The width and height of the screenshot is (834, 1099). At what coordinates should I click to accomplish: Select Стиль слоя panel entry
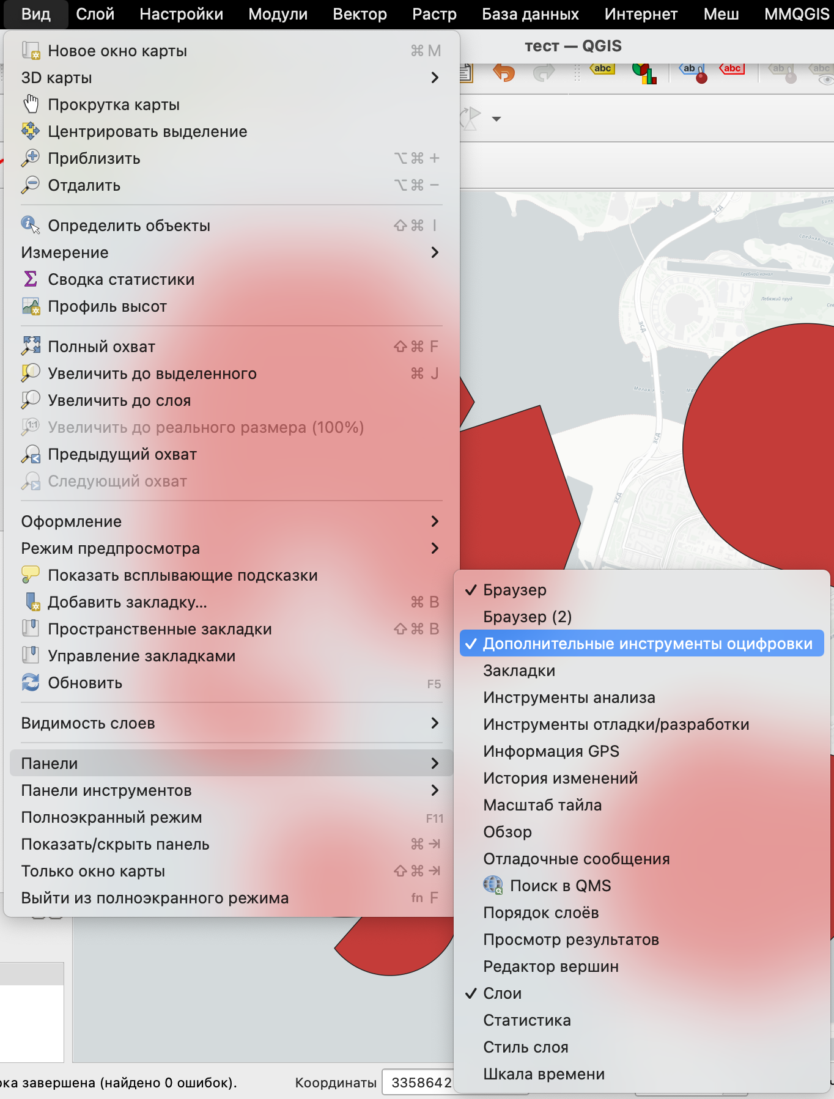[x=525, y=1047]
